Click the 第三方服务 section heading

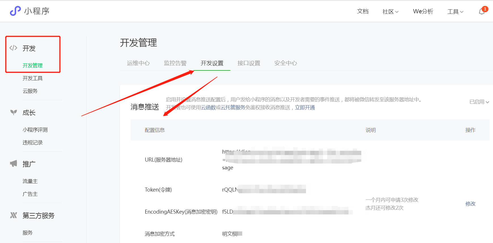(x=39, y=216)
